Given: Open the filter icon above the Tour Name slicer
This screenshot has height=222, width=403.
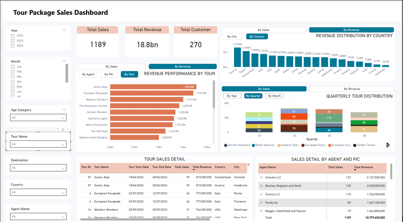Looking at the screenshot, I should click(x=57, y=129).
